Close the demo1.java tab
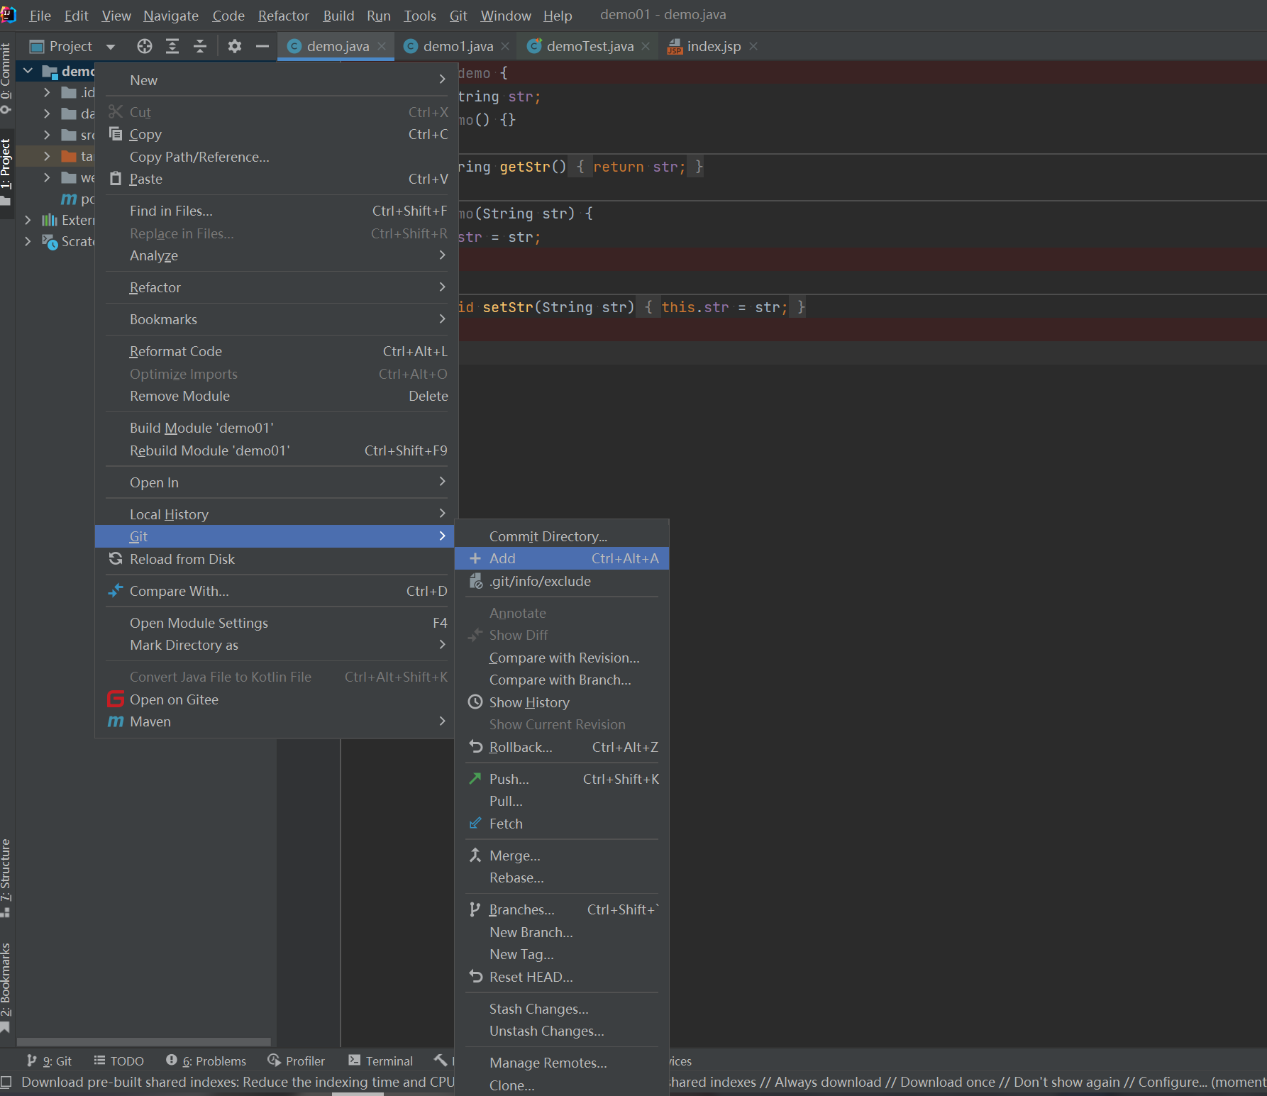 [505, 46]
